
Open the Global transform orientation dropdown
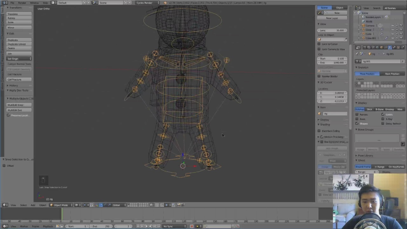point(118,205)
